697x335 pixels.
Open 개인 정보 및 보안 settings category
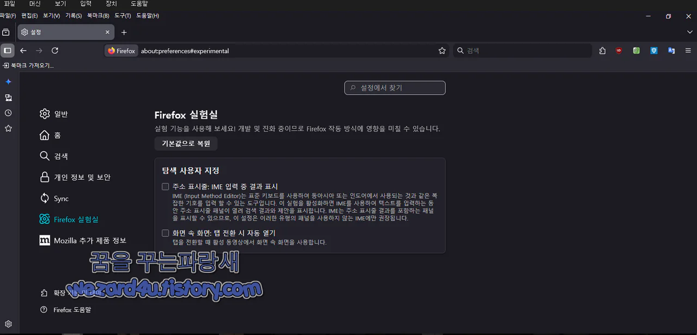tap(75, 177)
